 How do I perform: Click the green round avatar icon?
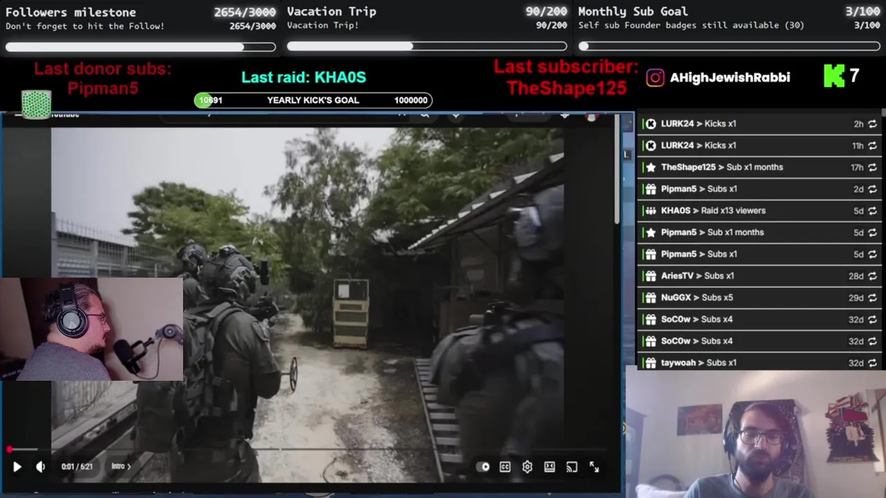click(36, 104)
